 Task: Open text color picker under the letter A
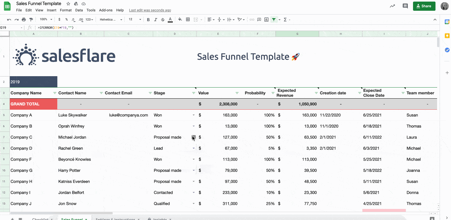[x=170, y=20]
